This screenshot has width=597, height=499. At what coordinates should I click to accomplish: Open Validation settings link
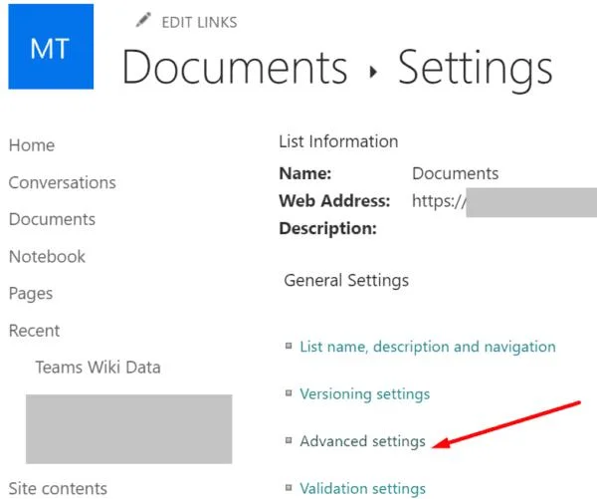coord(362,488)
